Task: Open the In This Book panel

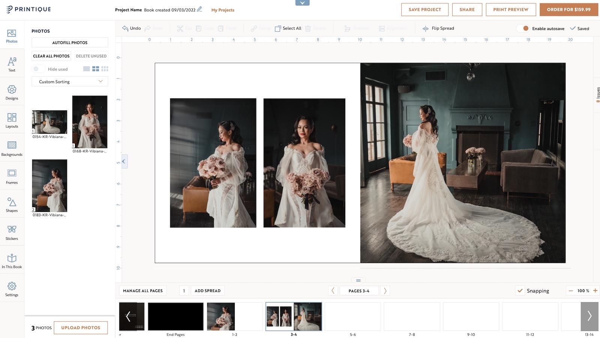Action: tap(12, 259)
